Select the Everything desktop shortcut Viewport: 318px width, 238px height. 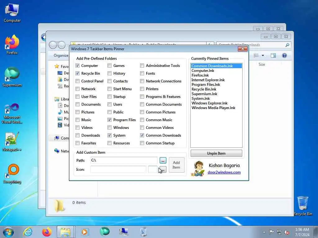coord(12,174)
